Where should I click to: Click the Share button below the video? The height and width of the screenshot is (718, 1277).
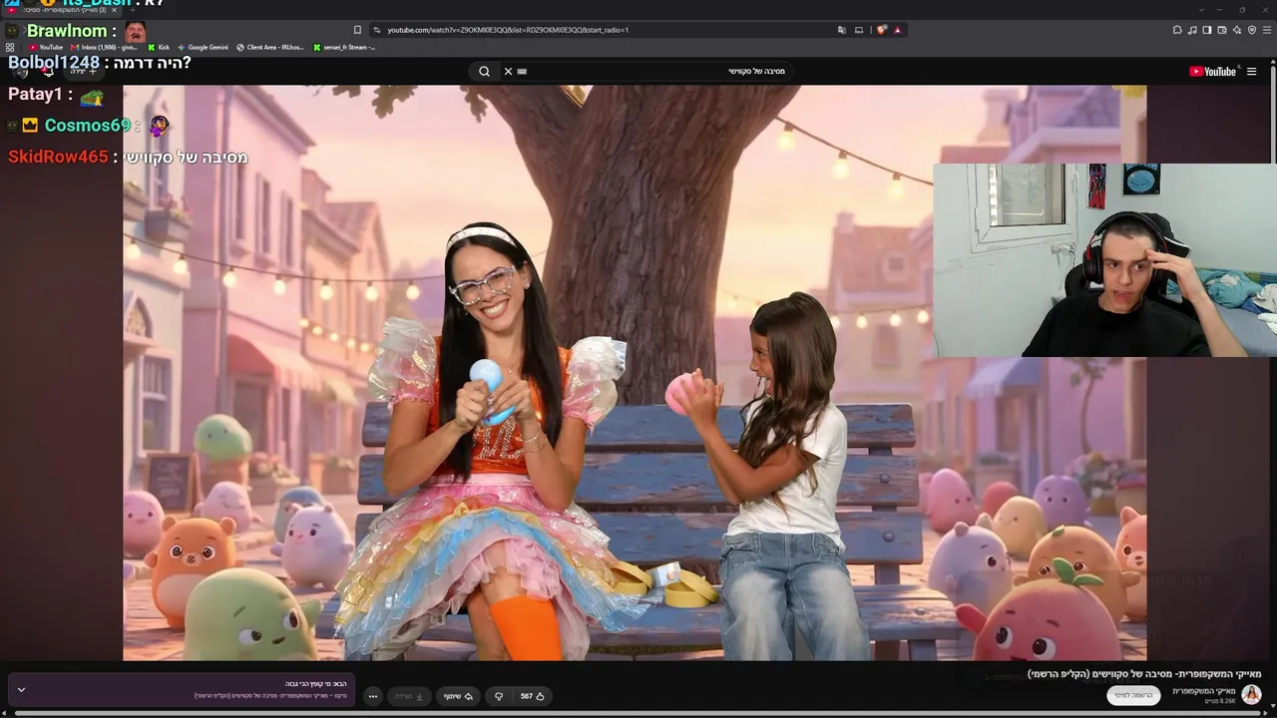tap(458, 696)
